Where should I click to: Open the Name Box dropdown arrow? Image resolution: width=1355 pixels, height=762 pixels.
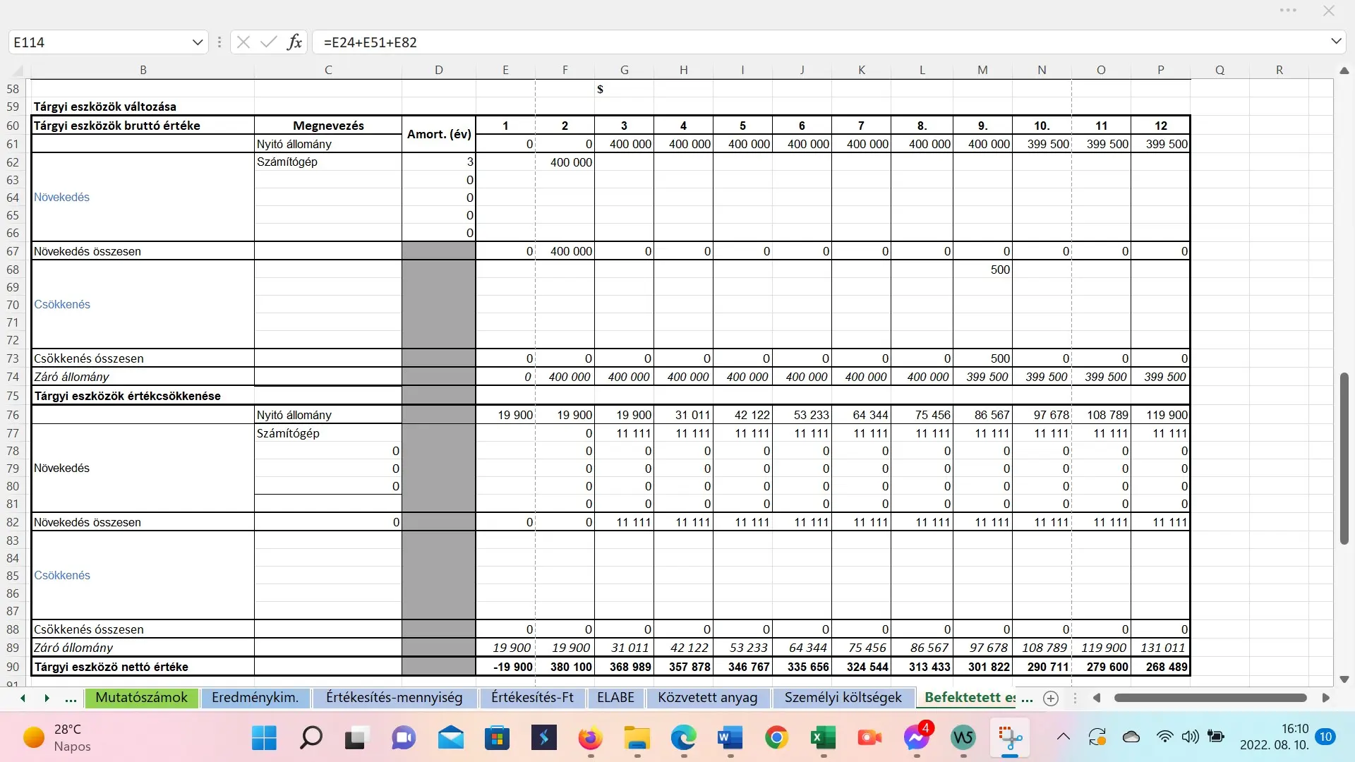(197, 42)
